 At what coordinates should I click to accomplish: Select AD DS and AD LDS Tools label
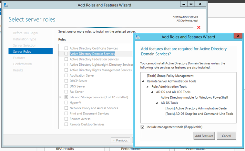173,92
